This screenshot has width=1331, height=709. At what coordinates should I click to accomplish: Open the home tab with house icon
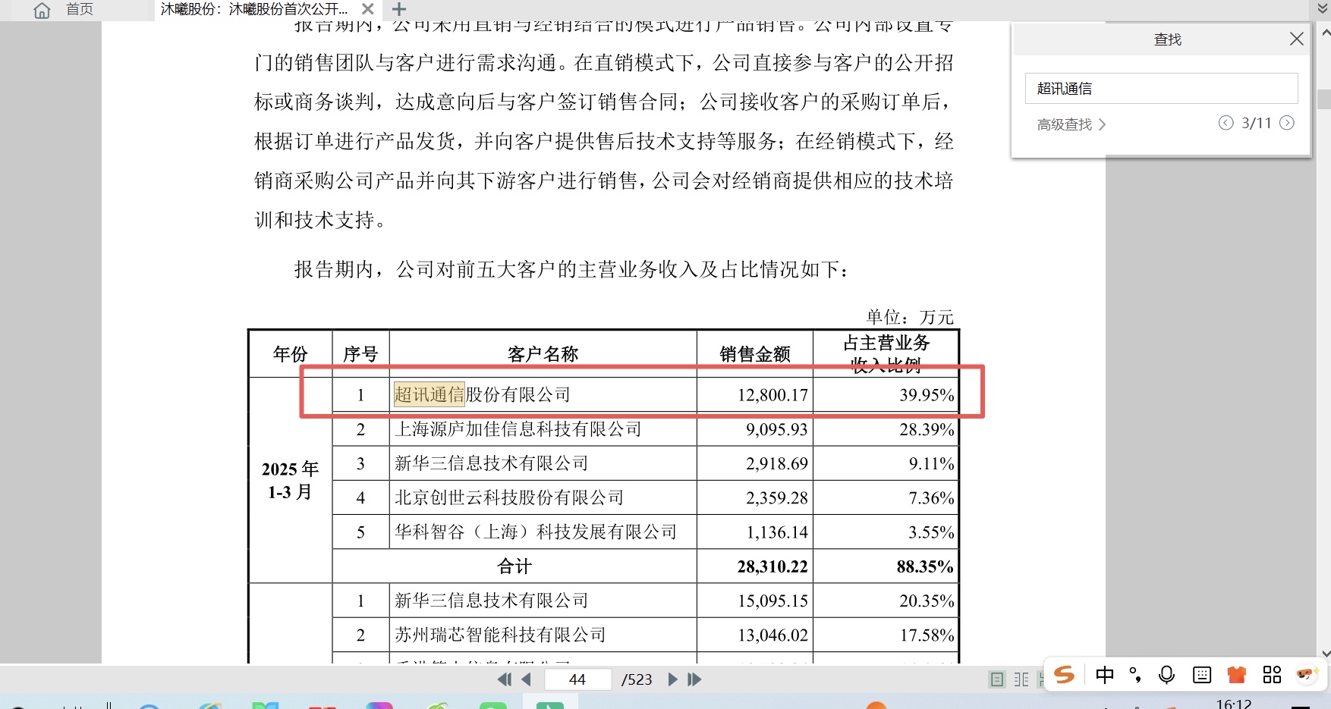coord(64,10)
